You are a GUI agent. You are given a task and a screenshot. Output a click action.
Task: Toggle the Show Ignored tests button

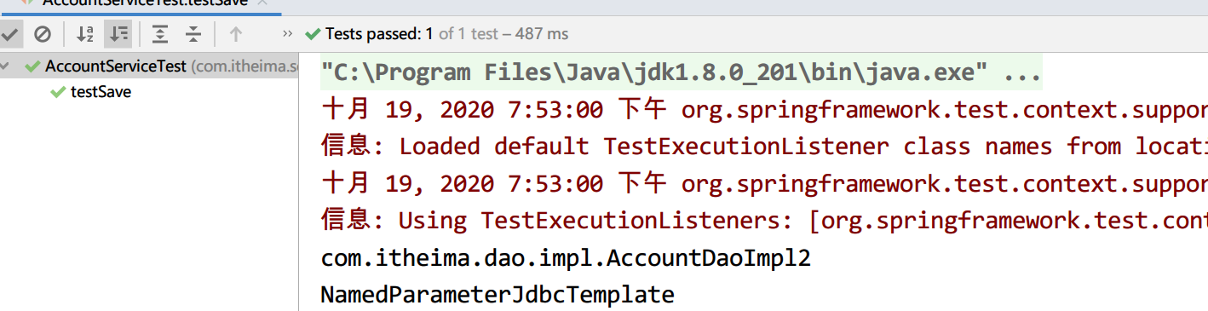pos(42,34)
